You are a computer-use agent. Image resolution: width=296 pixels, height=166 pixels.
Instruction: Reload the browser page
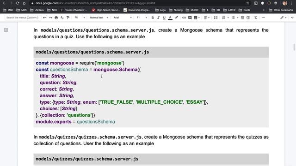point(18,3)
